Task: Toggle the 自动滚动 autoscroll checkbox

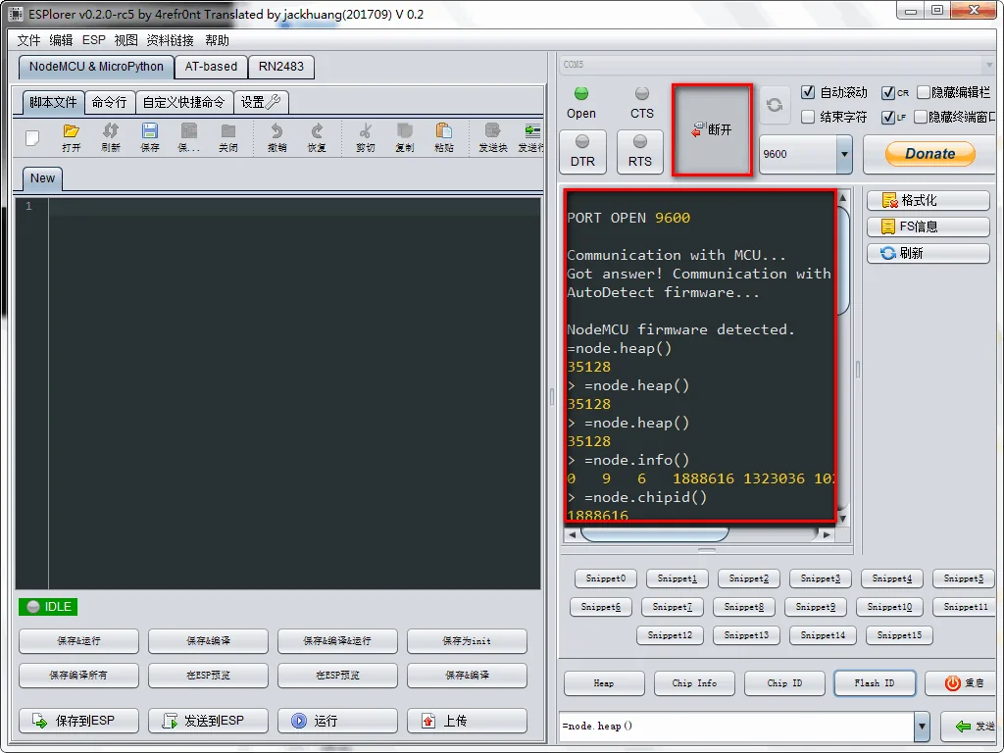Action: (808, 92)
